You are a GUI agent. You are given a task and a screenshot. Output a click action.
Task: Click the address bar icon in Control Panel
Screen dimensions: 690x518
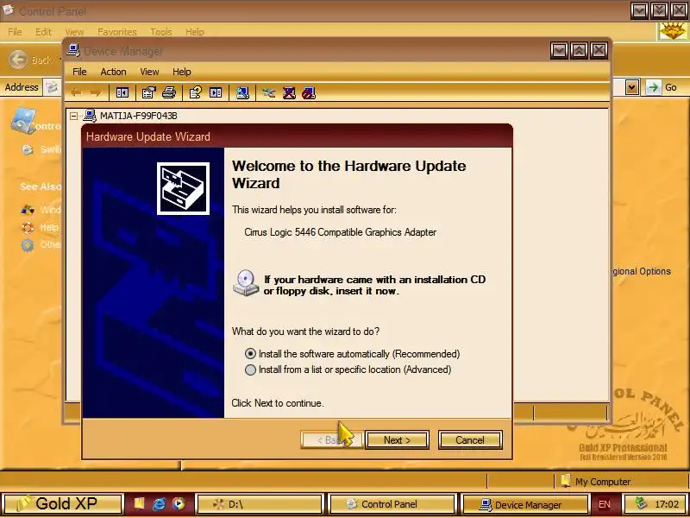[52, 87]
